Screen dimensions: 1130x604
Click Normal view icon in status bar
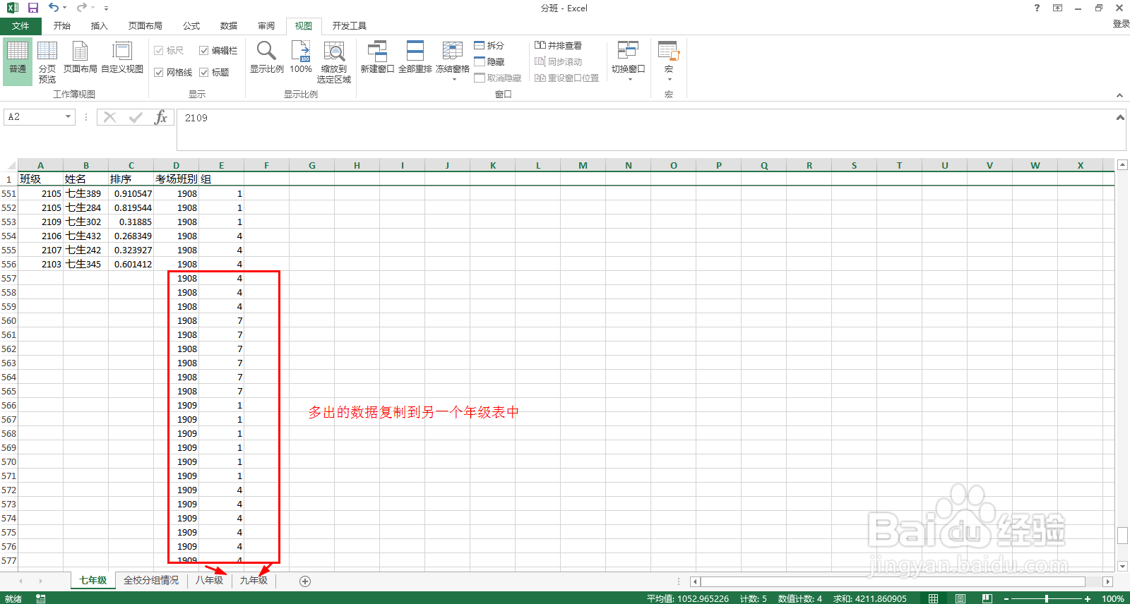pyautogui.click(x=933, y=598)
